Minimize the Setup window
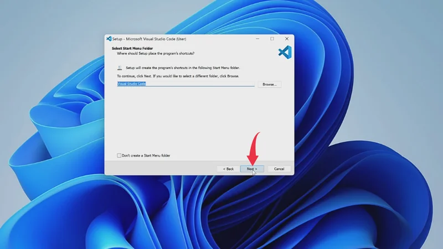The image size is (443, 249). [x=257, y=39]
